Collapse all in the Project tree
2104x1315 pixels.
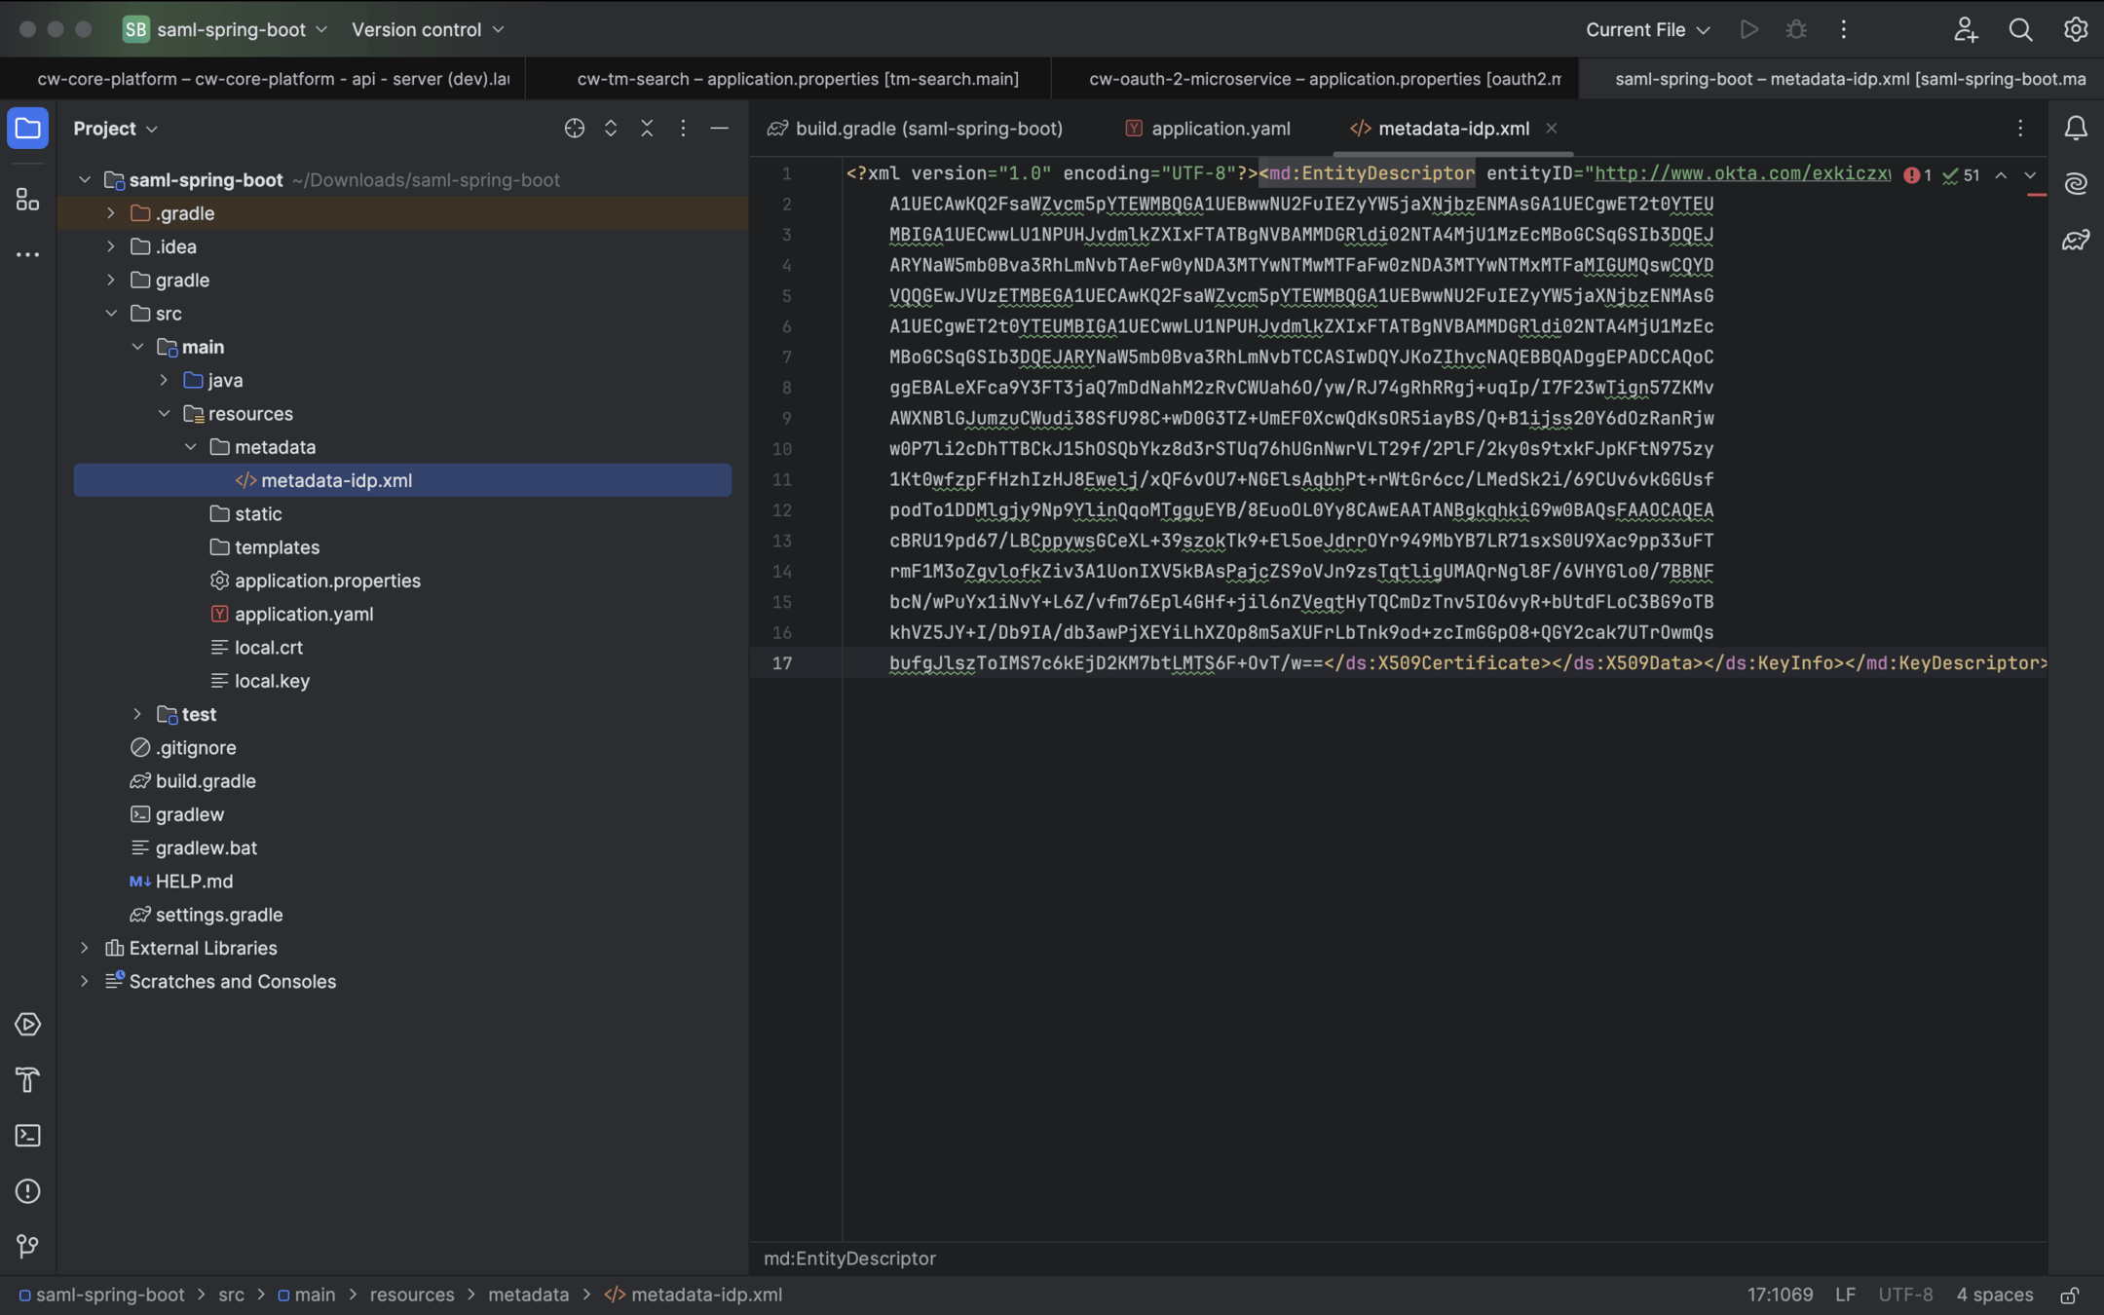(x=647, y=129)
